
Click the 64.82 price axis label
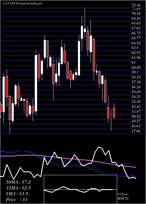(136, 43)
